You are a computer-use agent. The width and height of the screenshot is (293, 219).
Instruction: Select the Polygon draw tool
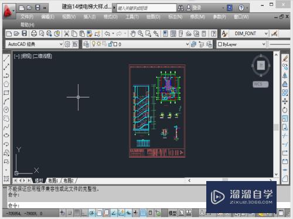click(6, 84)
